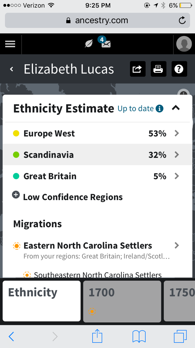This screenshot has height=348, width=195.
Task: Open the question mark help icon
Action: click(x=179, y=69)
